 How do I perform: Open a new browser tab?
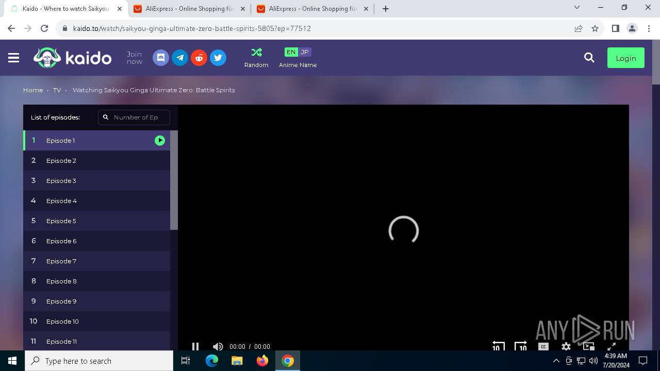[386, 9]
